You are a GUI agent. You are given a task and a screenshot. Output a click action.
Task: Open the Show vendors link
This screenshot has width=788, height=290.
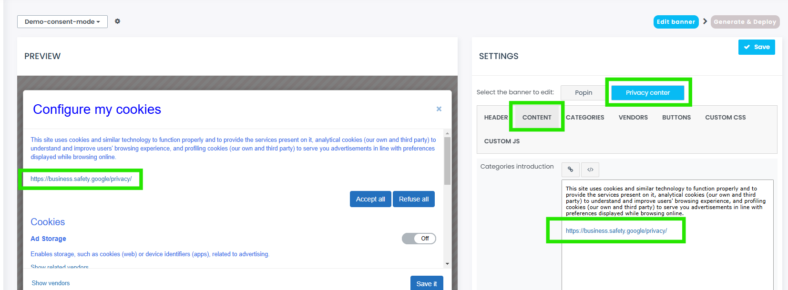(x=51, y=283)
